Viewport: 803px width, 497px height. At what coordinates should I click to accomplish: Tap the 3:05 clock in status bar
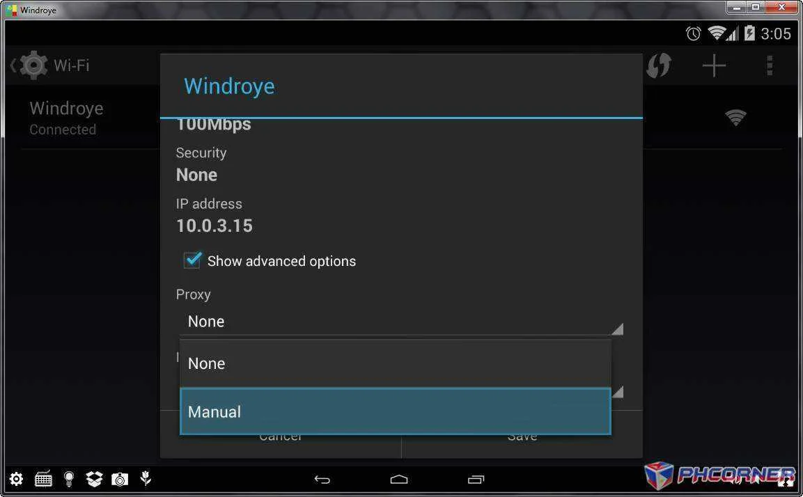pos(776,34)
